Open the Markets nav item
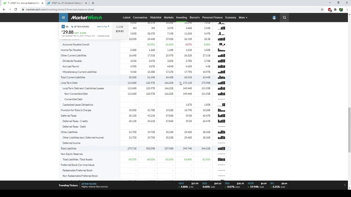 tap(169, 18)
